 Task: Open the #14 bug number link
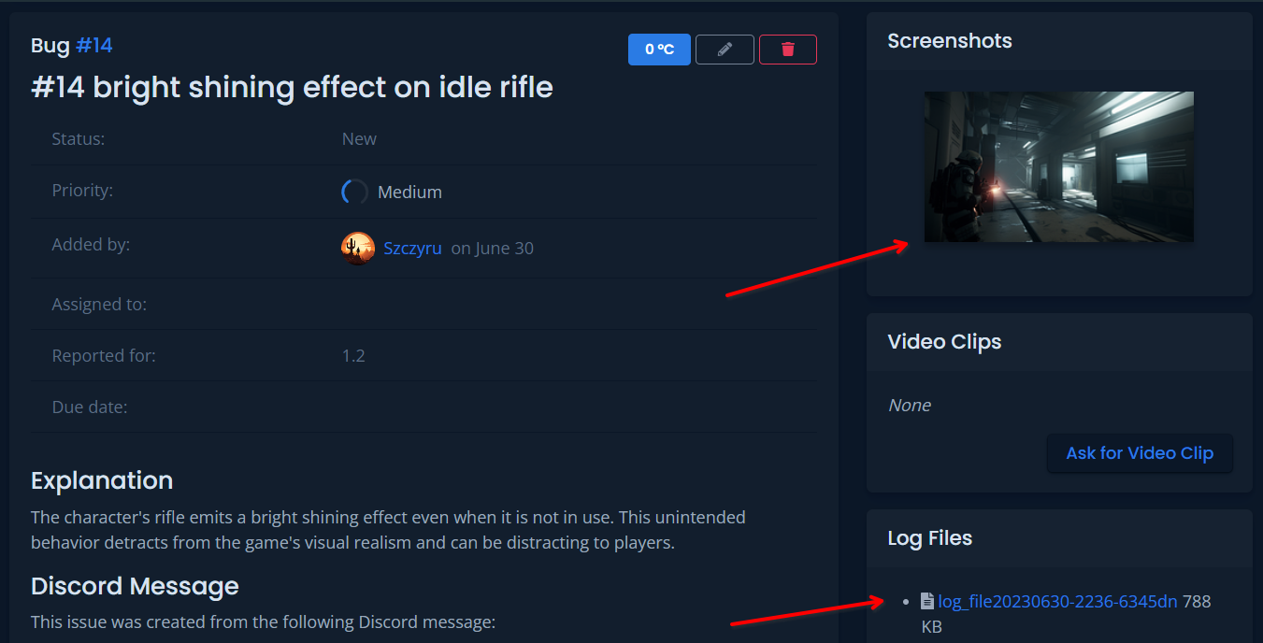(93, 45)
